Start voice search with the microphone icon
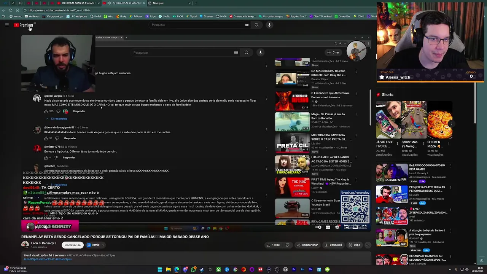The height and width of the screenshot is (274, 487). 269,25
